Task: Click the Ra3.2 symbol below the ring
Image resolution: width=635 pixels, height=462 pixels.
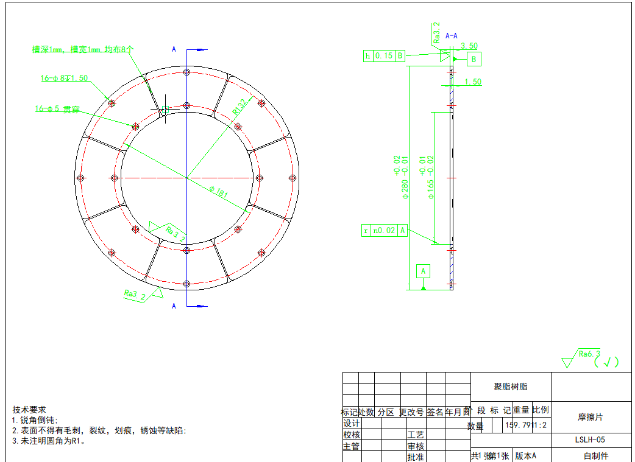Action: click(141, 293)
